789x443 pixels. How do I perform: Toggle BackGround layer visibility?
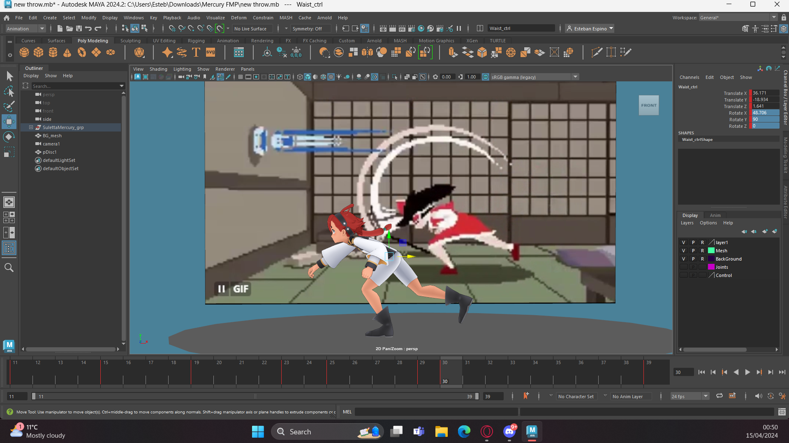[684, 259]
